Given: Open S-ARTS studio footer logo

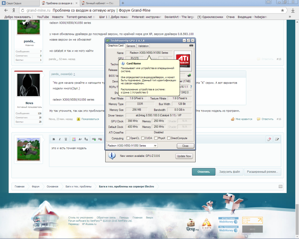Looking at the screenshot, I should click(207, 225).
